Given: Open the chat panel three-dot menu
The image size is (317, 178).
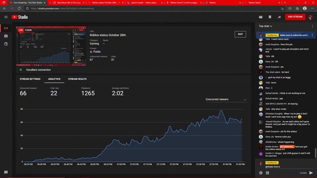Looking at the screenshot, I should 313,26.
